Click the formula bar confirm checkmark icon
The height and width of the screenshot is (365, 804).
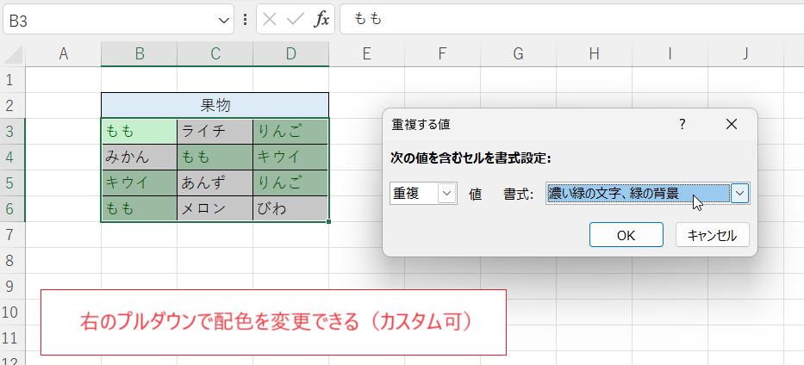pos(296,20)
